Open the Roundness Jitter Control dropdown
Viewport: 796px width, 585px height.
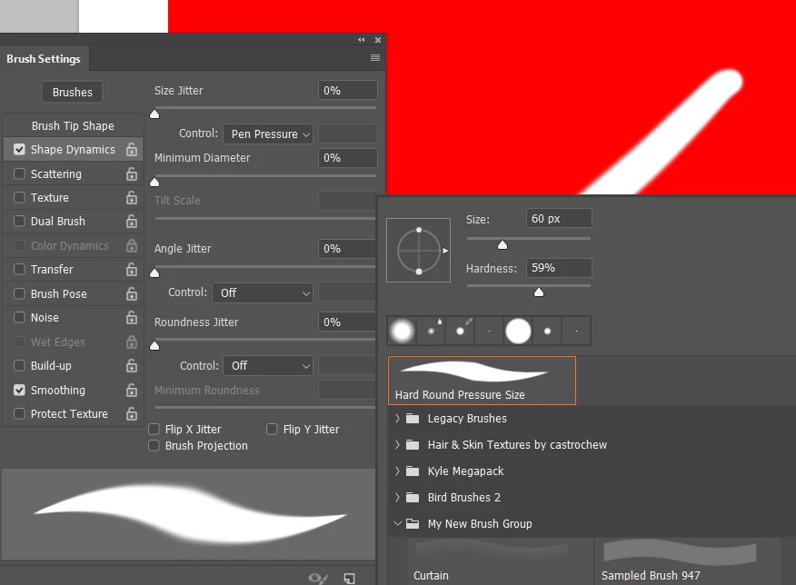pyautogui.click(x=268, y=366)
